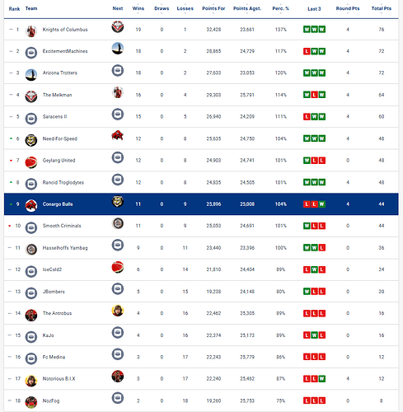Click Smooth Criminals team name
The height and width of the screenshot is (412, 403).
tap(62, 226)
